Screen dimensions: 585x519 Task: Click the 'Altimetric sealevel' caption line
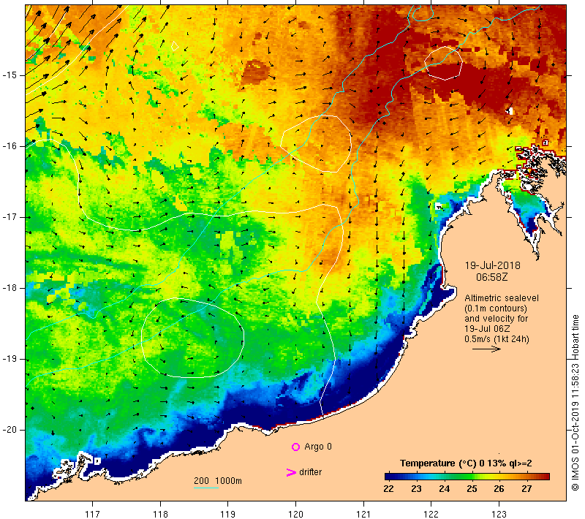[x=502, y=298]
